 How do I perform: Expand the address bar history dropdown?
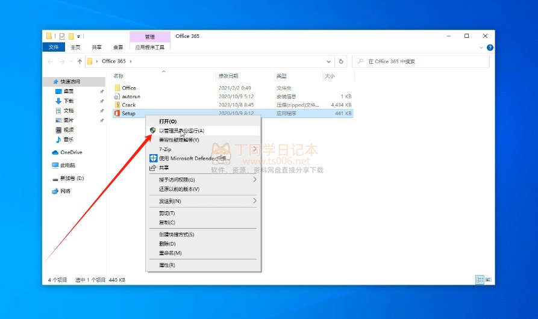[329, 61]
